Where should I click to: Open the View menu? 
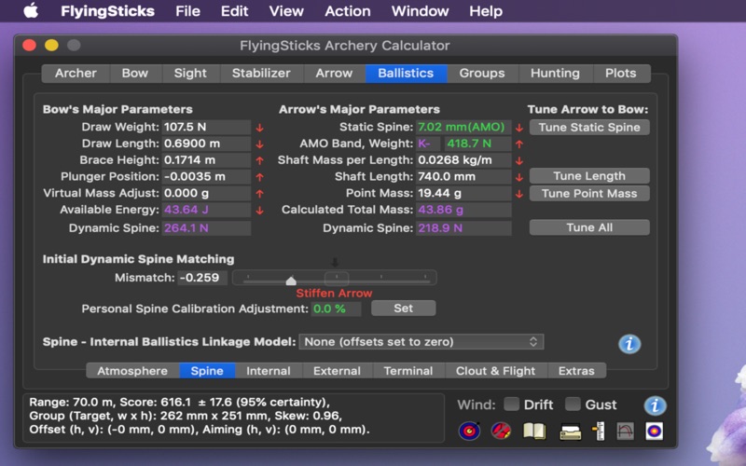point(286,11)
